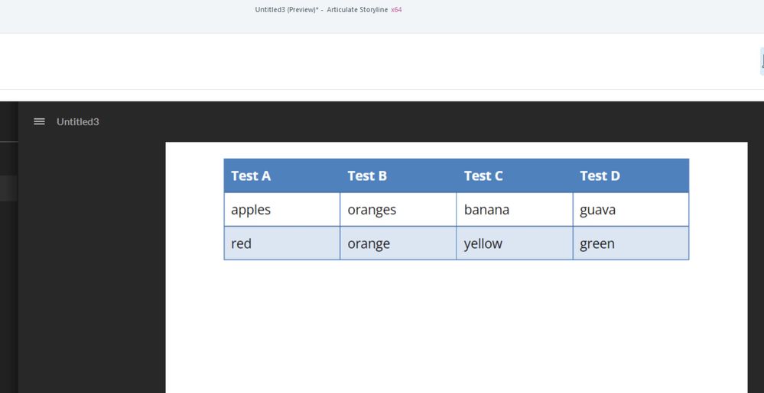This screenshot has height=393, width=764.
Task: Click the window title bar text
Action: tap(321, 10)
